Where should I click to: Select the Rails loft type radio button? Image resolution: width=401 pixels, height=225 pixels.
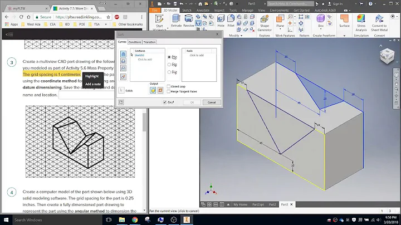coord(169,57)
